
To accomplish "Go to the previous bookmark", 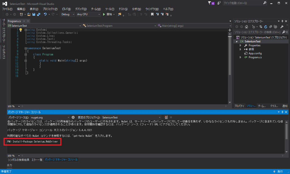I will [157, 14].
